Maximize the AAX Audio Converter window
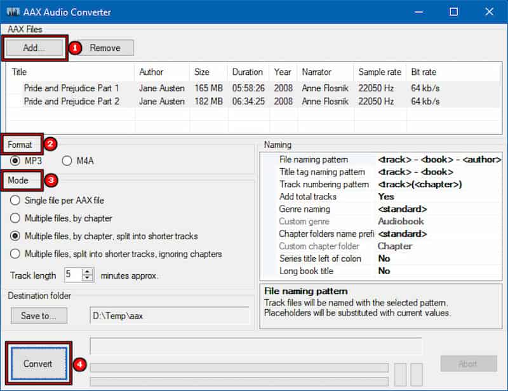 click(453, 12)
